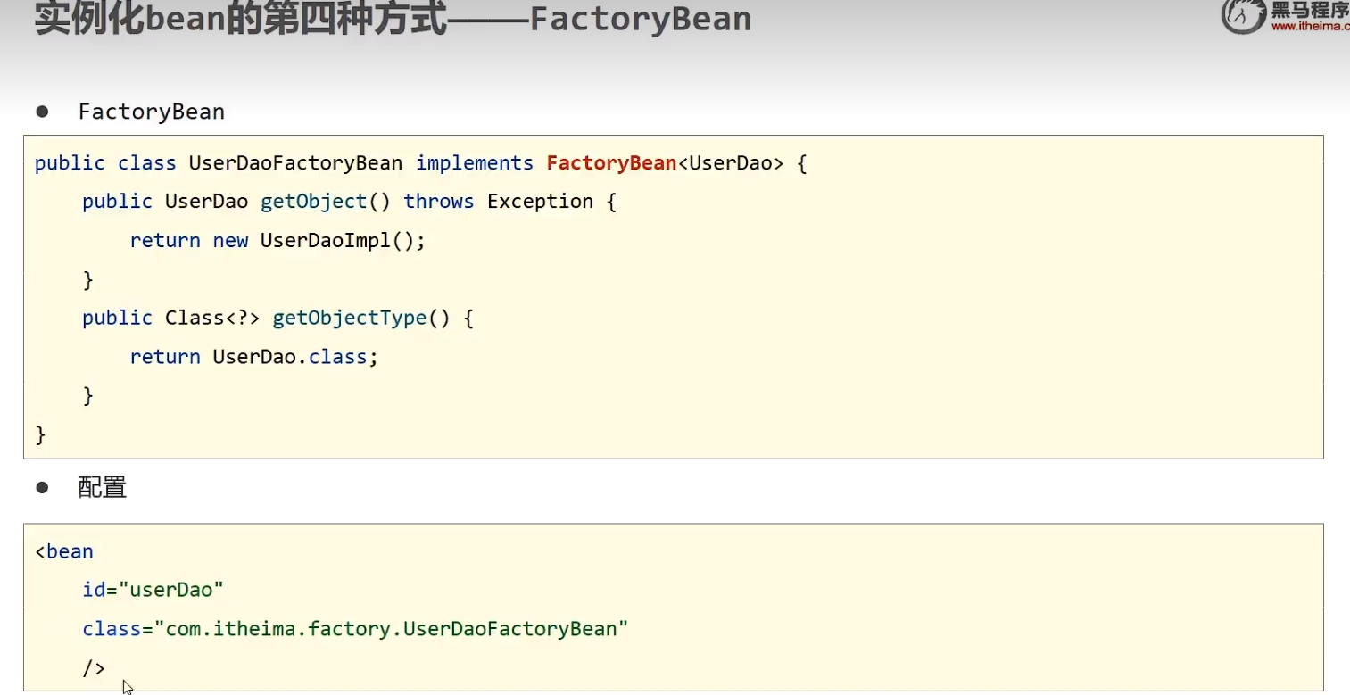
Task: Select the id="userDao" attribute line
Action: [x=153, y=590]
